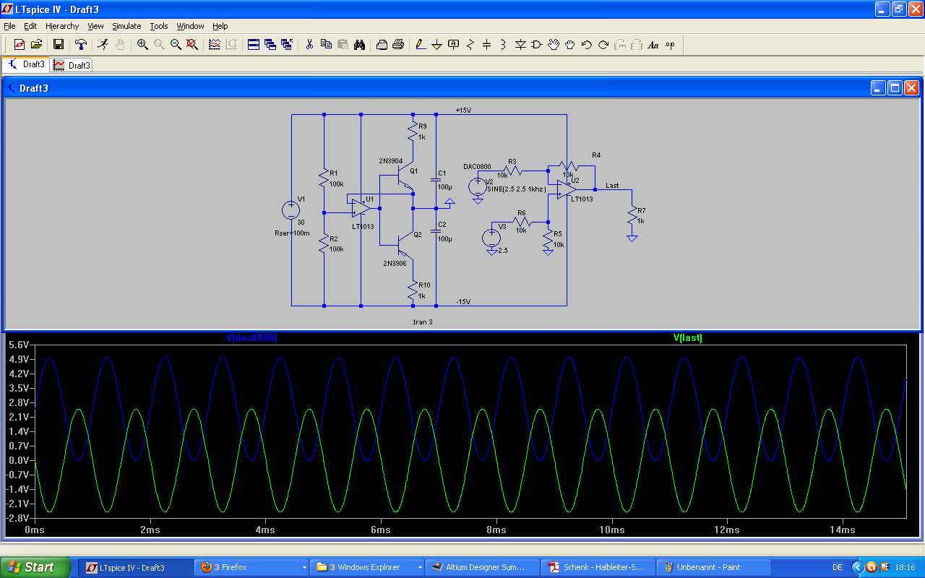This screenshot has height=578, width=925.
Task: Click the 2N3906 transistor label
Action: (395, 263)
